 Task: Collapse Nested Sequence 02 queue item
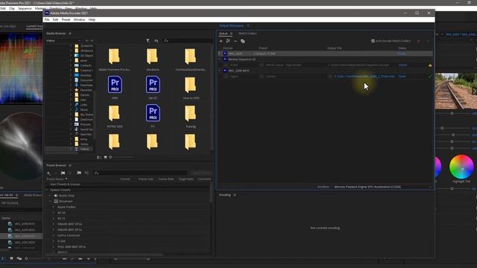220,60
